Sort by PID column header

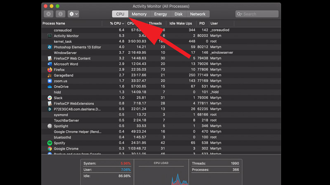pyautogui.click(x=202, y=23)
